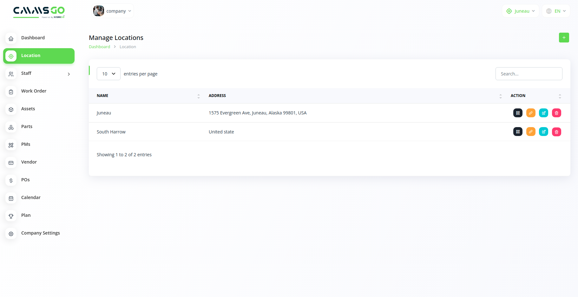Go to Assets in the sidebar
The height and width of the screenshot is (297, 578).
click(x=28, y=109)
